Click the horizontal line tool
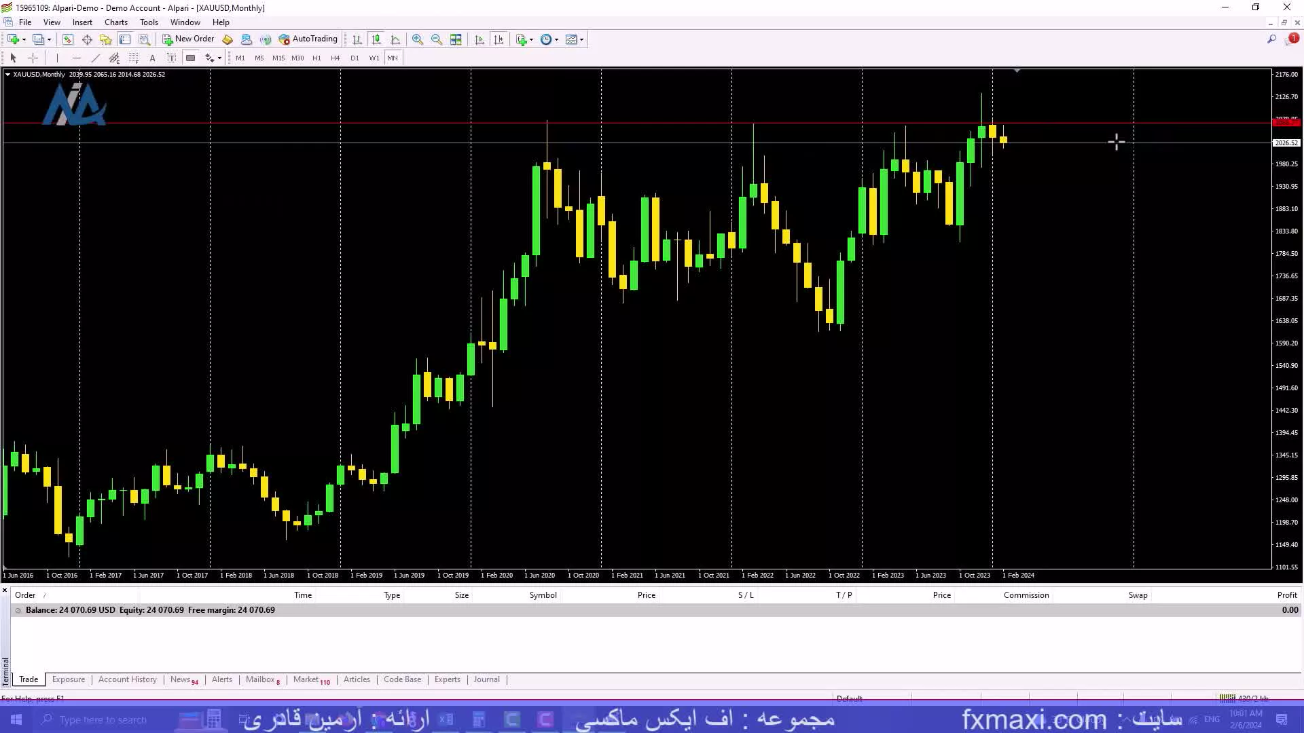Viewport: 1304px width, 733px height. pyautogui.click(x=76, y=57)
